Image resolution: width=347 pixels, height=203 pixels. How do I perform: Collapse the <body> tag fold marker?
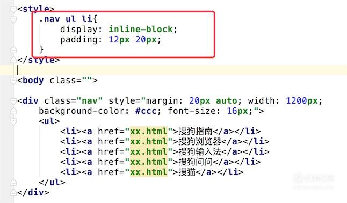coord(13,81)
